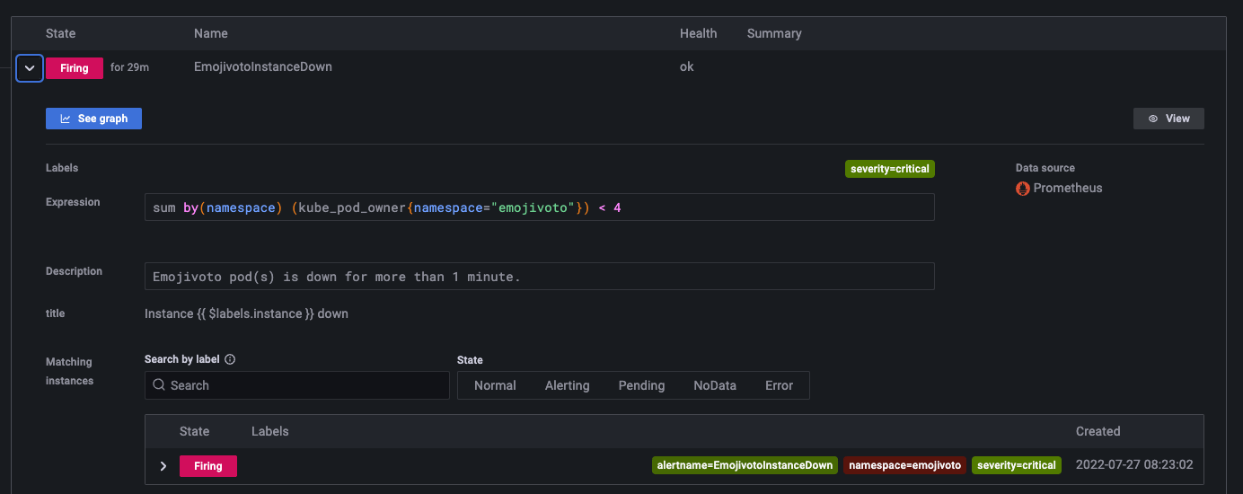Image resolution: width=1243 pixels, height=494 pixels.
Task: Click the alertname=EmojivotoInstanceDown label tag
Action: [745, 465]
